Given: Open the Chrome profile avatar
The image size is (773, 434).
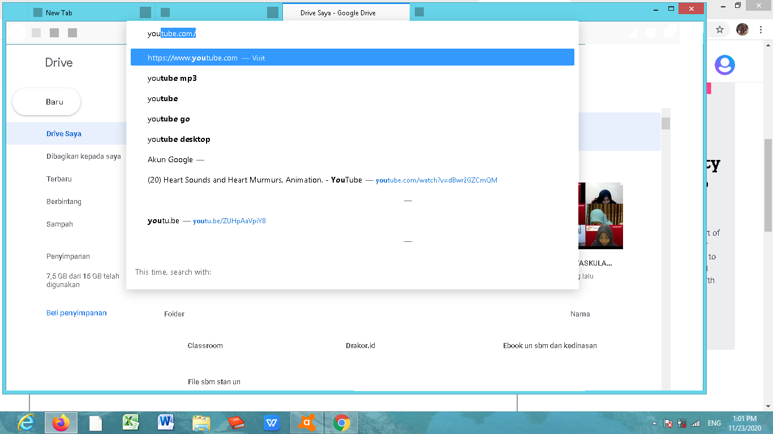Looking at the screenshot, I should coord(742,29).
